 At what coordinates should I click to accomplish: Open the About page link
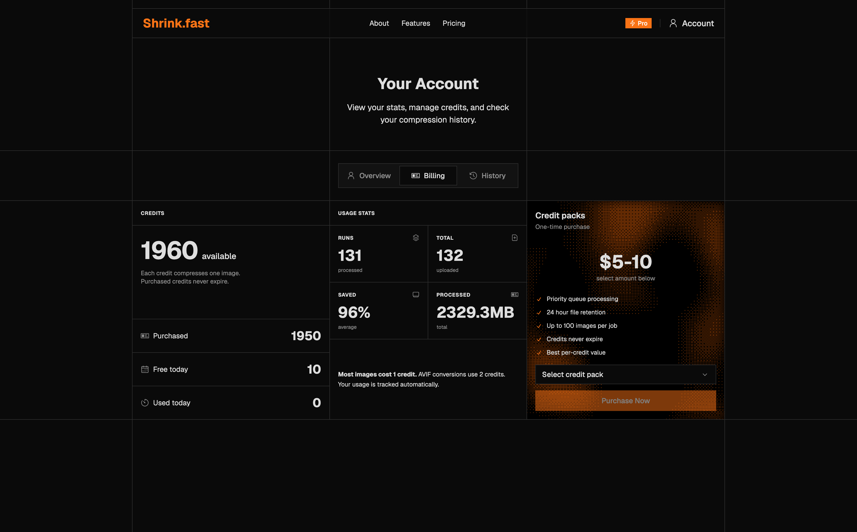[379, 23]
